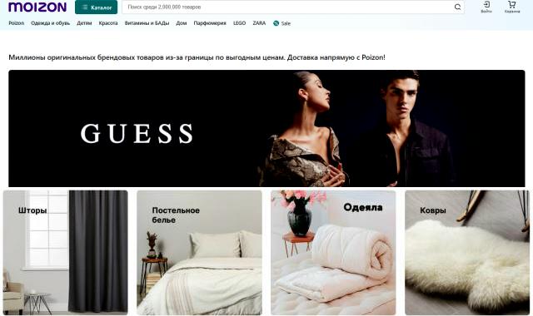Screen dimensions: 533x316
Task: Select the Детям menu item
Action: pyautogui.click(x=84, y=23)
